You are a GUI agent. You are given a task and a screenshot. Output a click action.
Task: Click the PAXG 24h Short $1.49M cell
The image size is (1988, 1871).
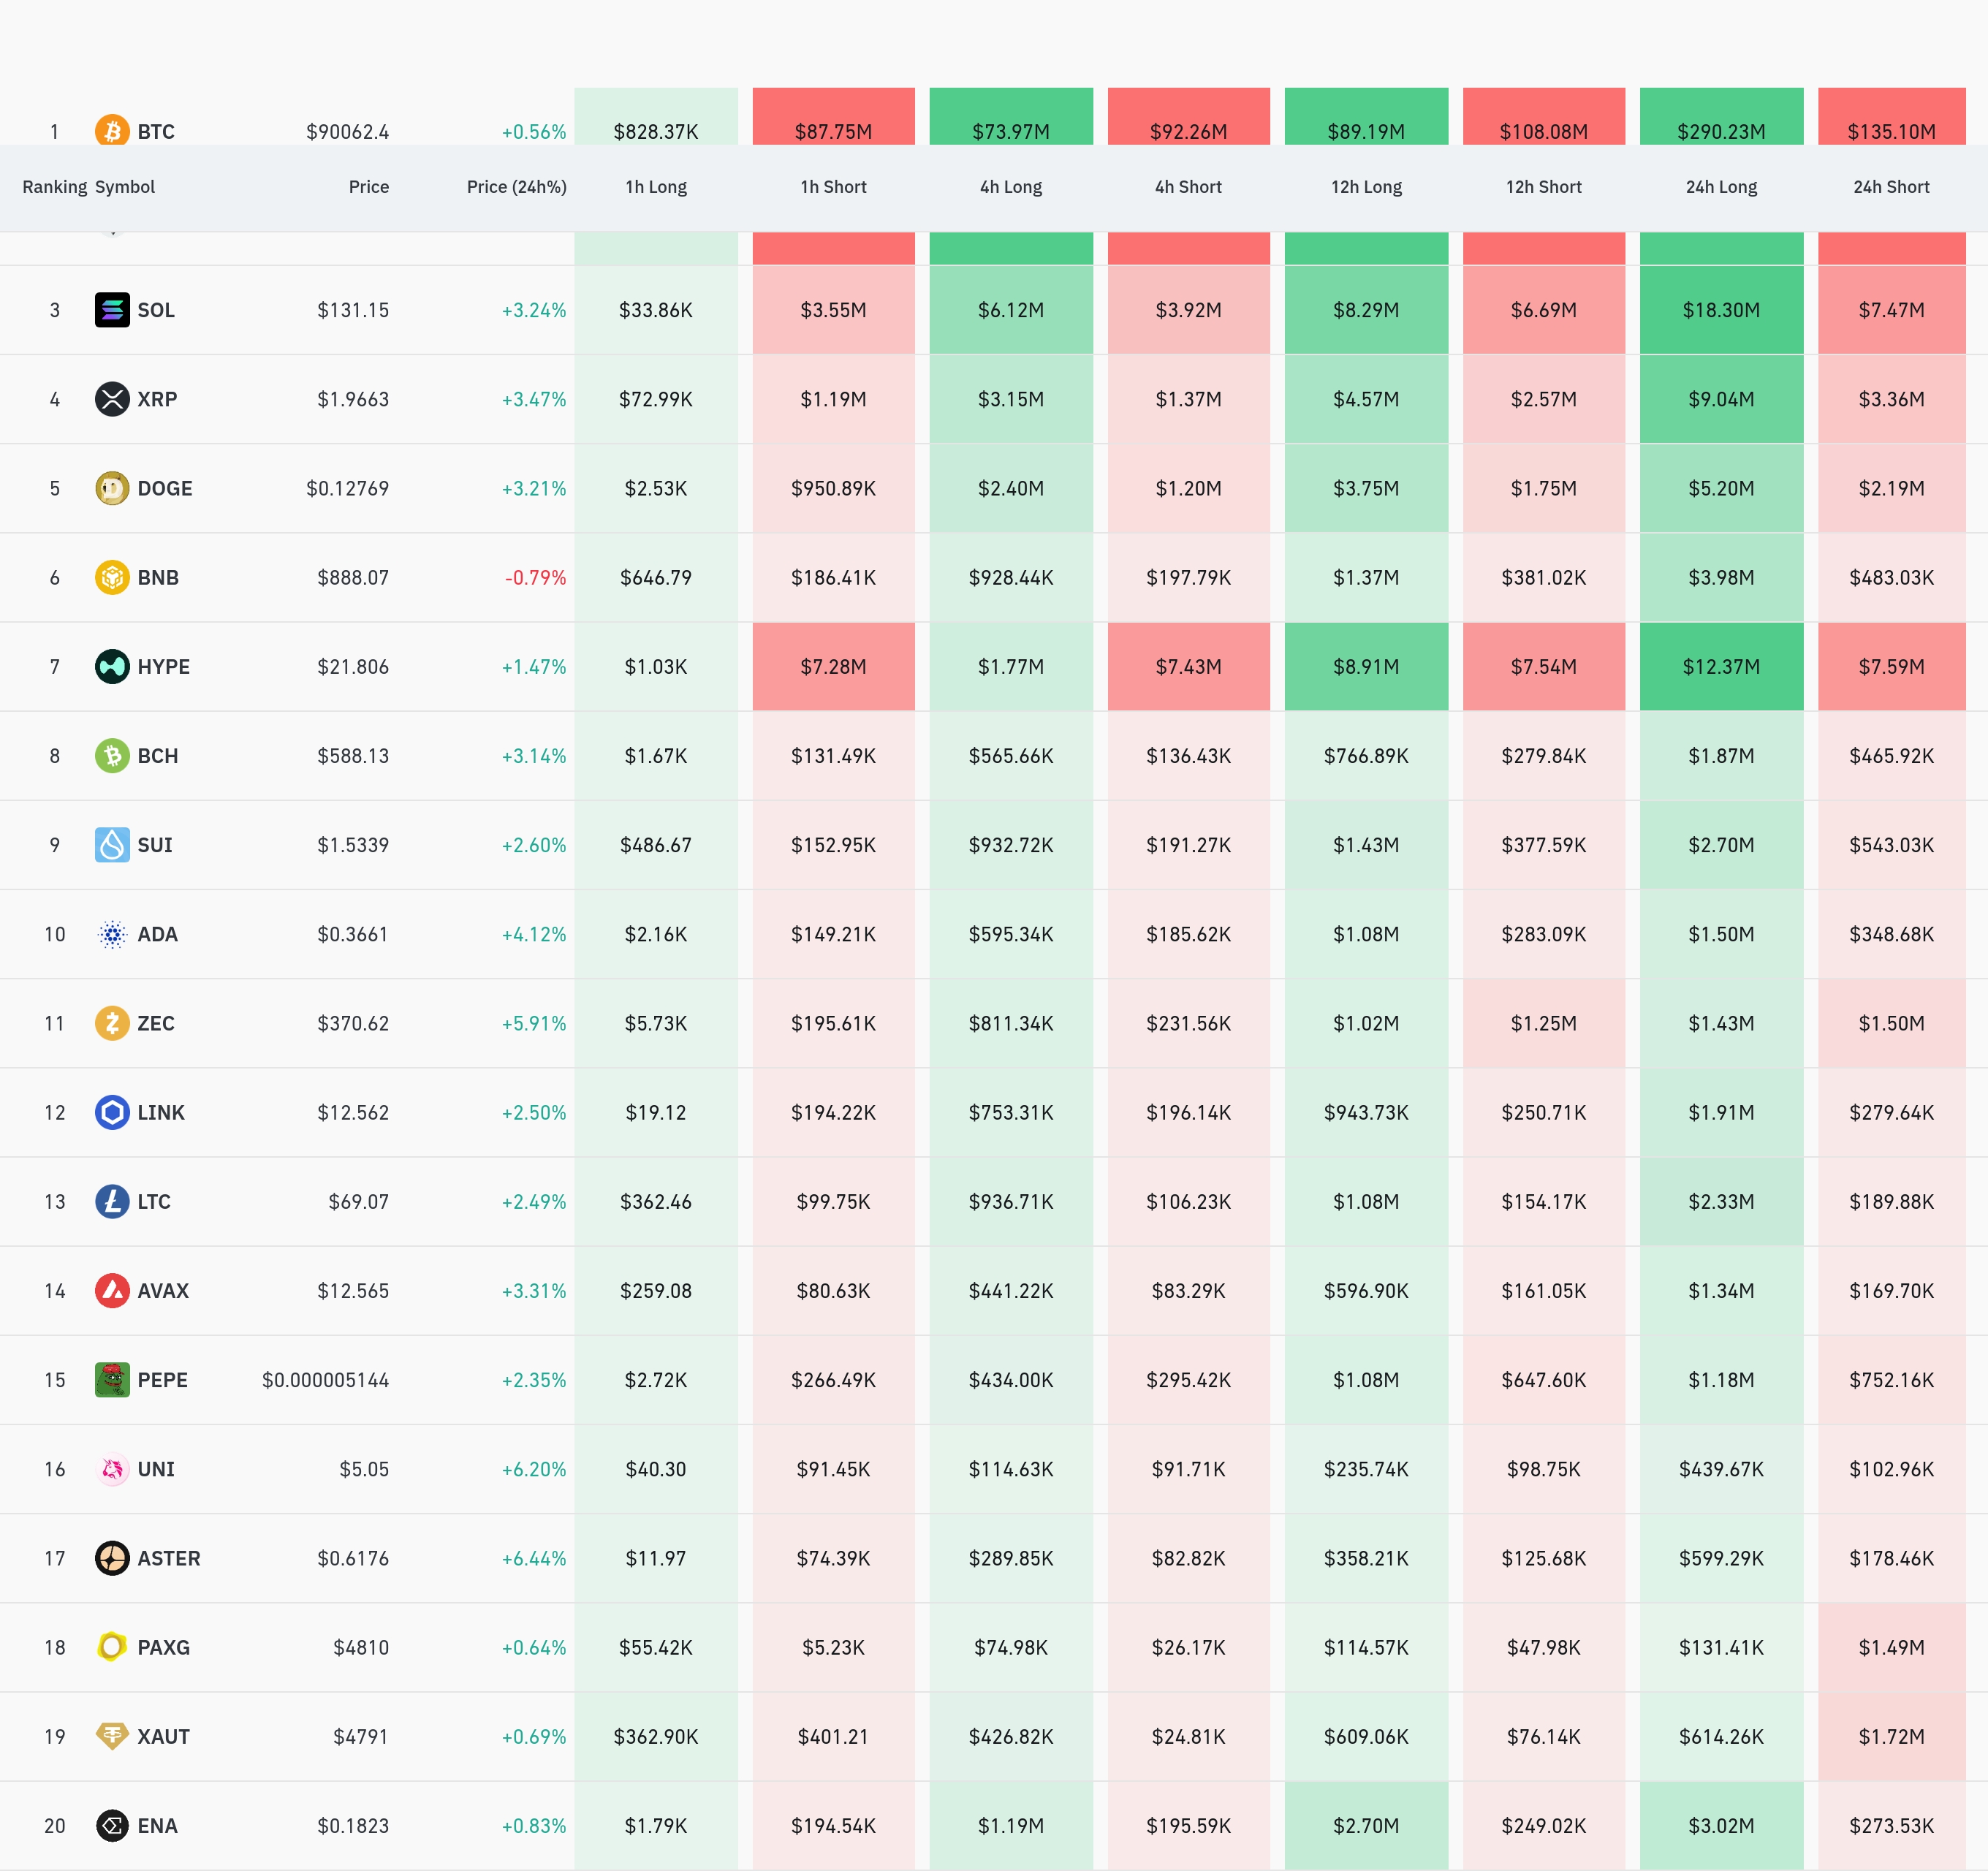[1890, 1647]
